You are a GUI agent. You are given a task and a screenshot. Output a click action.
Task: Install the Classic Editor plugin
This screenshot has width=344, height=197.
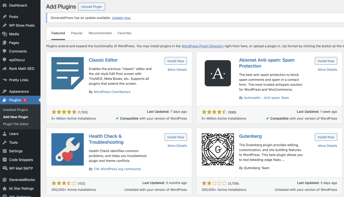pyautogui.click(x=176, y=61)
